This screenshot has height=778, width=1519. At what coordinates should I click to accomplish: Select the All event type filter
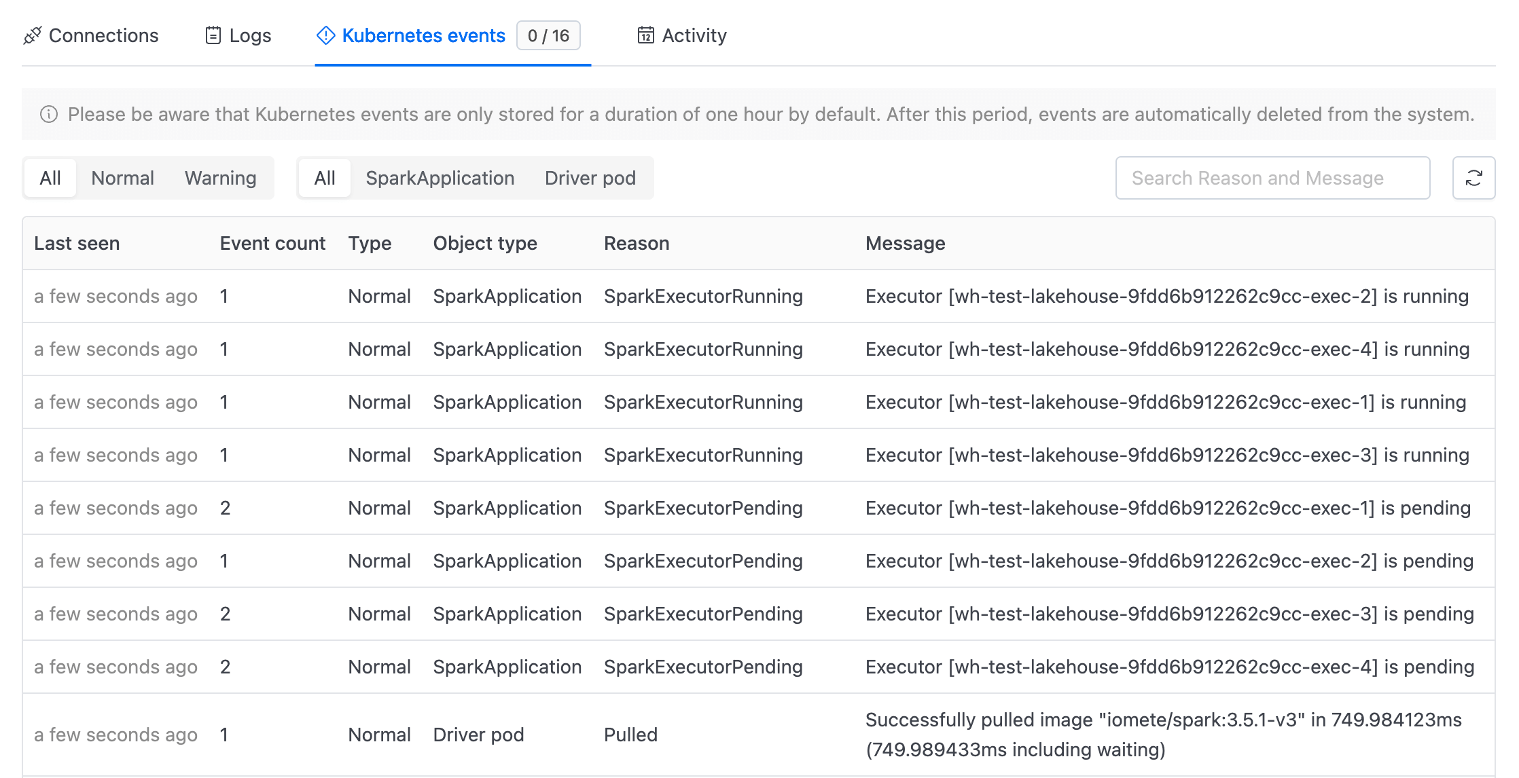51,178
